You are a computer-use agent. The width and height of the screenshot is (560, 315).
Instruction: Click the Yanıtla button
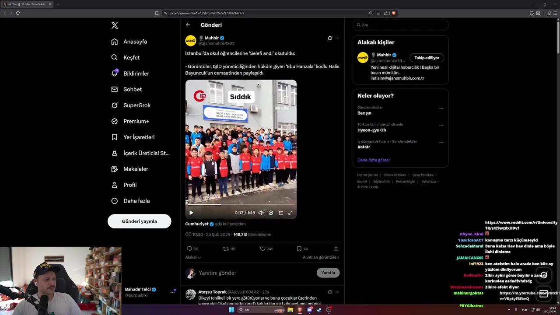pyautogui.click(x=328, y=273)
